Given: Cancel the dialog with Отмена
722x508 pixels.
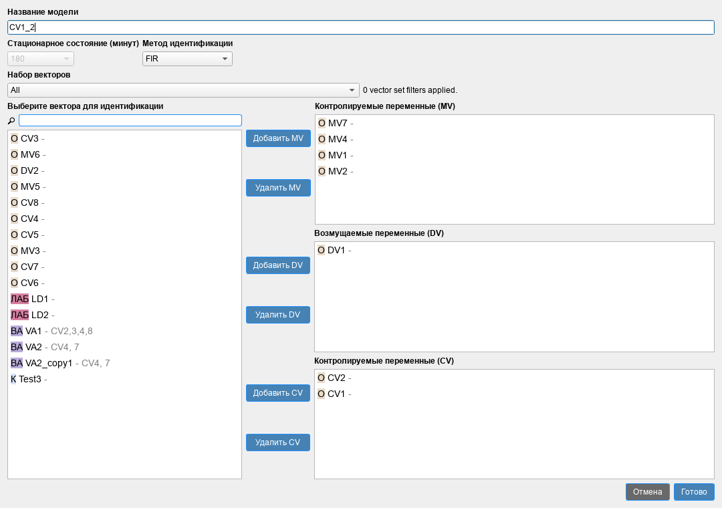Looking at the screenshot, I should coord(647,491).
